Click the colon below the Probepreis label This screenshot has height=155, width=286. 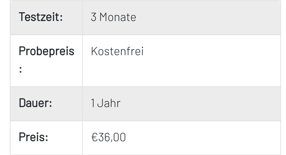pos(20,70)
